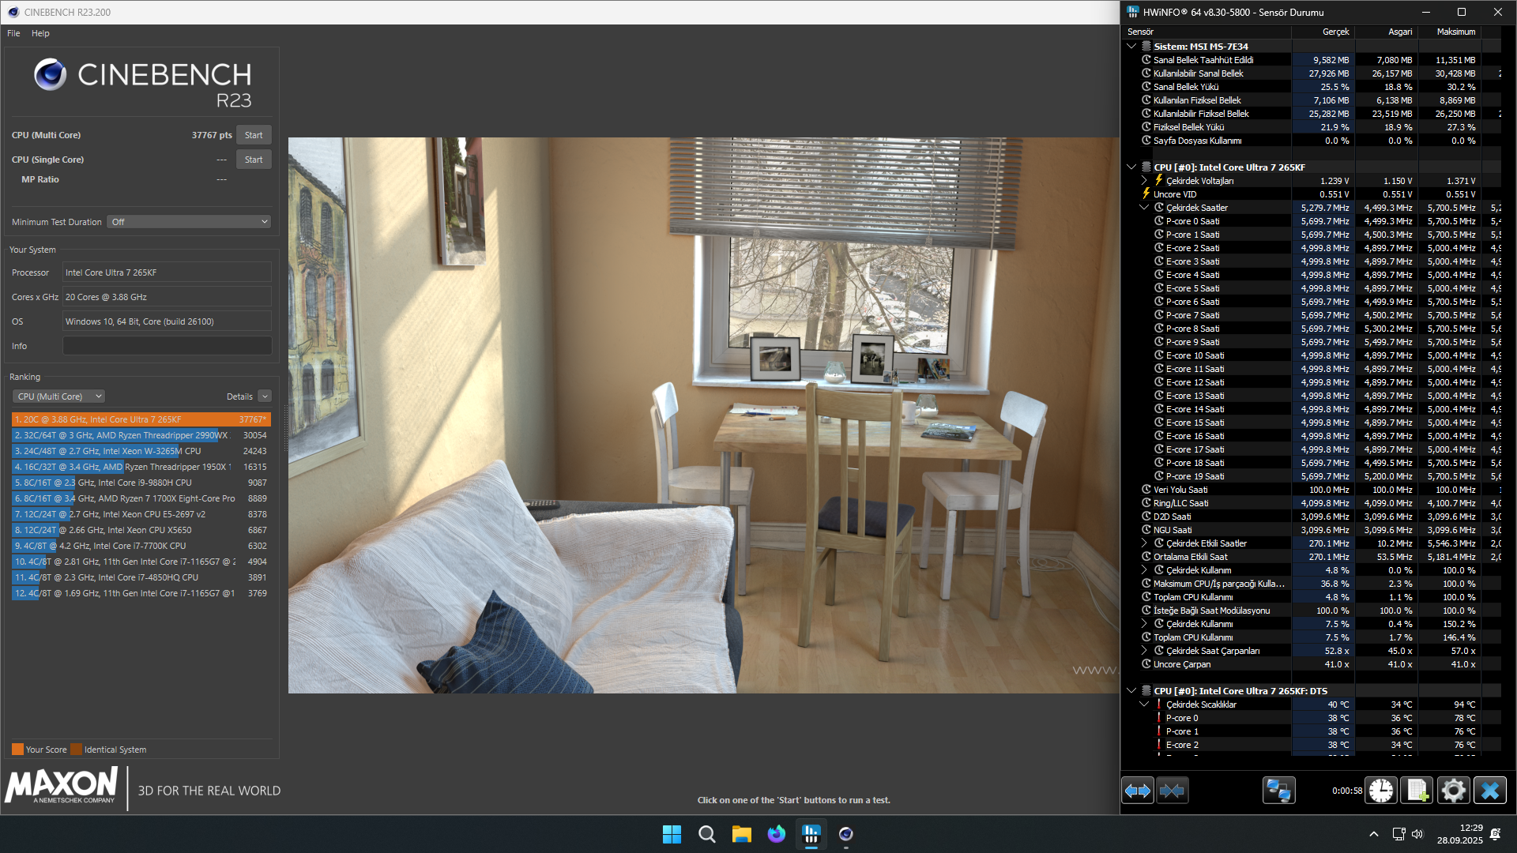Open File Explorer from taskbar
The image size is (1517, 853).
pos(741,834)
